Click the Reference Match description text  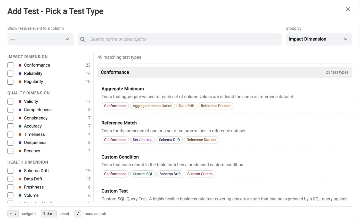pyautogui.click(x=174, y=131)
